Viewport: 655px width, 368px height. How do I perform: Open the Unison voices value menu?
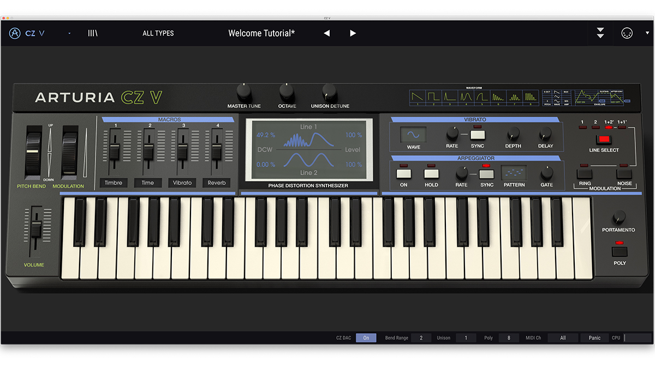point(466,338)
